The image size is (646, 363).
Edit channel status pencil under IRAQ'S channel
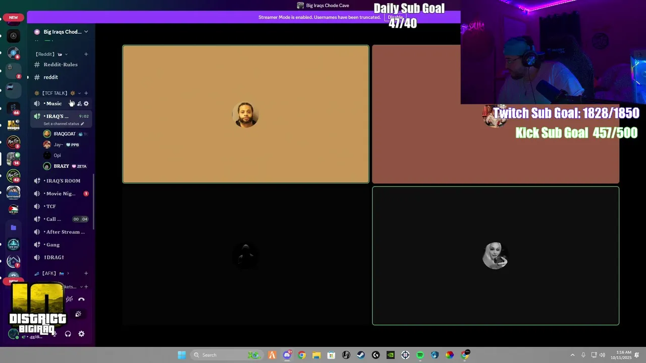point(82,124)
